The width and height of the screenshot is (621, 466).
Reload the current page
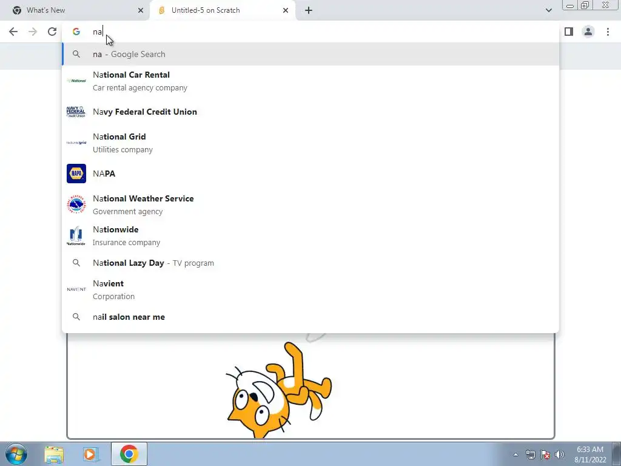(52, 32)
